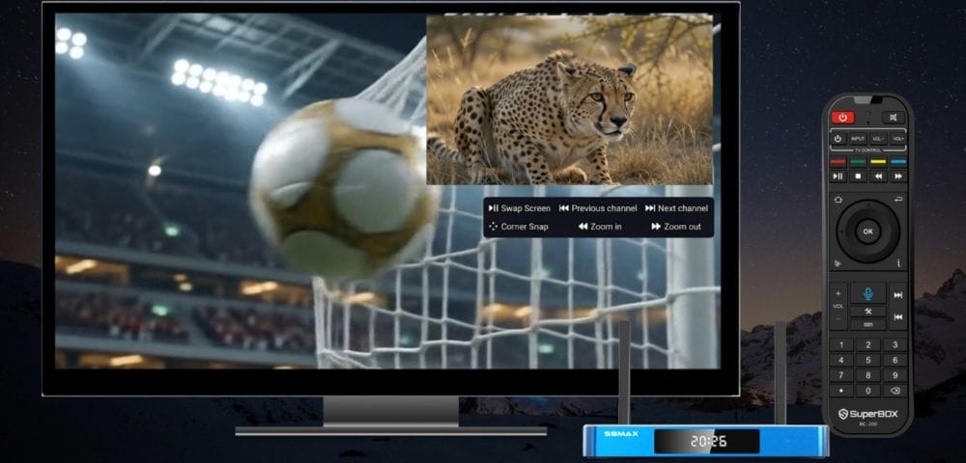Screen dimensions: 966x463
Task: Click the play/pause button on remote
Action: click(x=838, y=176)
